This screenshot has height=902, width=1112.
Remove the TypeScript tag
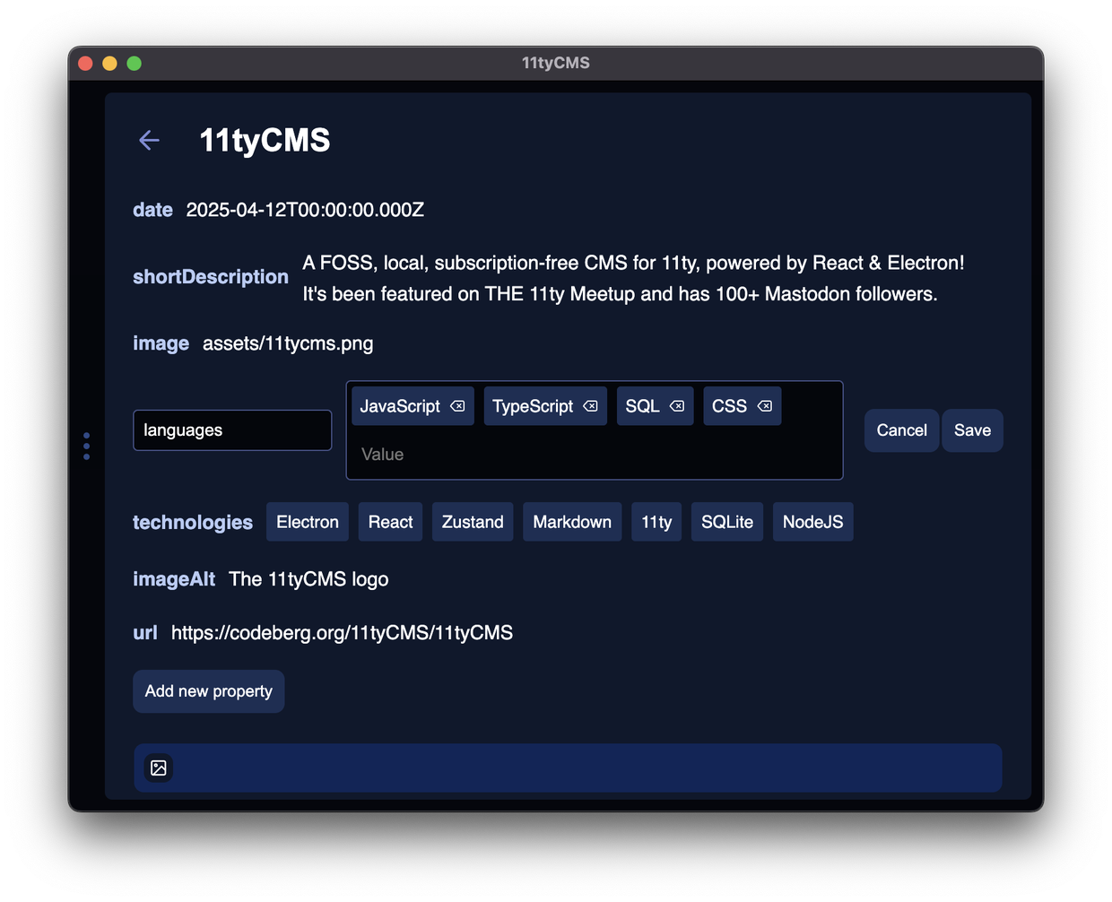(x=590, y=406)
